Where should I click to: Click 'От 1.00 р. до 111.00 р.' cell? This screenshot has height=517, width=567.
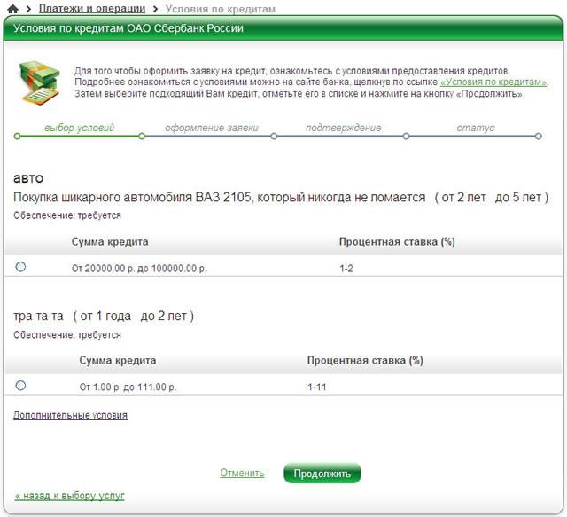(x=128, y=387)
